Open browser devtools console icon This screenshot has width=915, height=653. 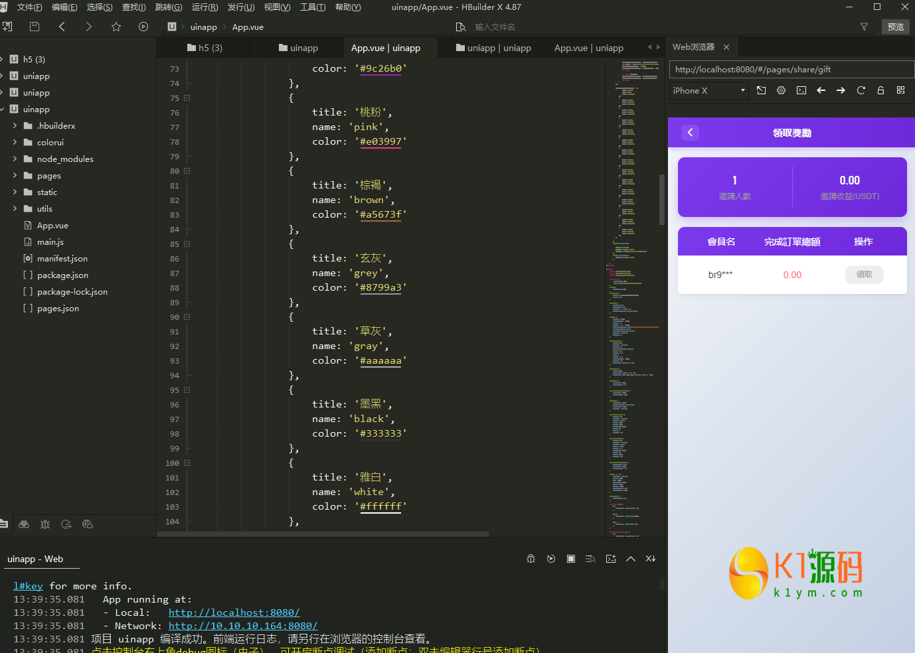click(801, 90)
